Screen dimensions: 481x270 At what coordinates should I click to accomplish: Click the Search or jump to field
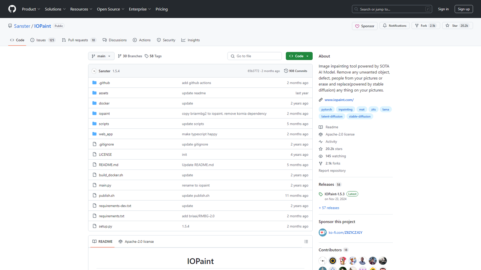(x=392, y=9)
